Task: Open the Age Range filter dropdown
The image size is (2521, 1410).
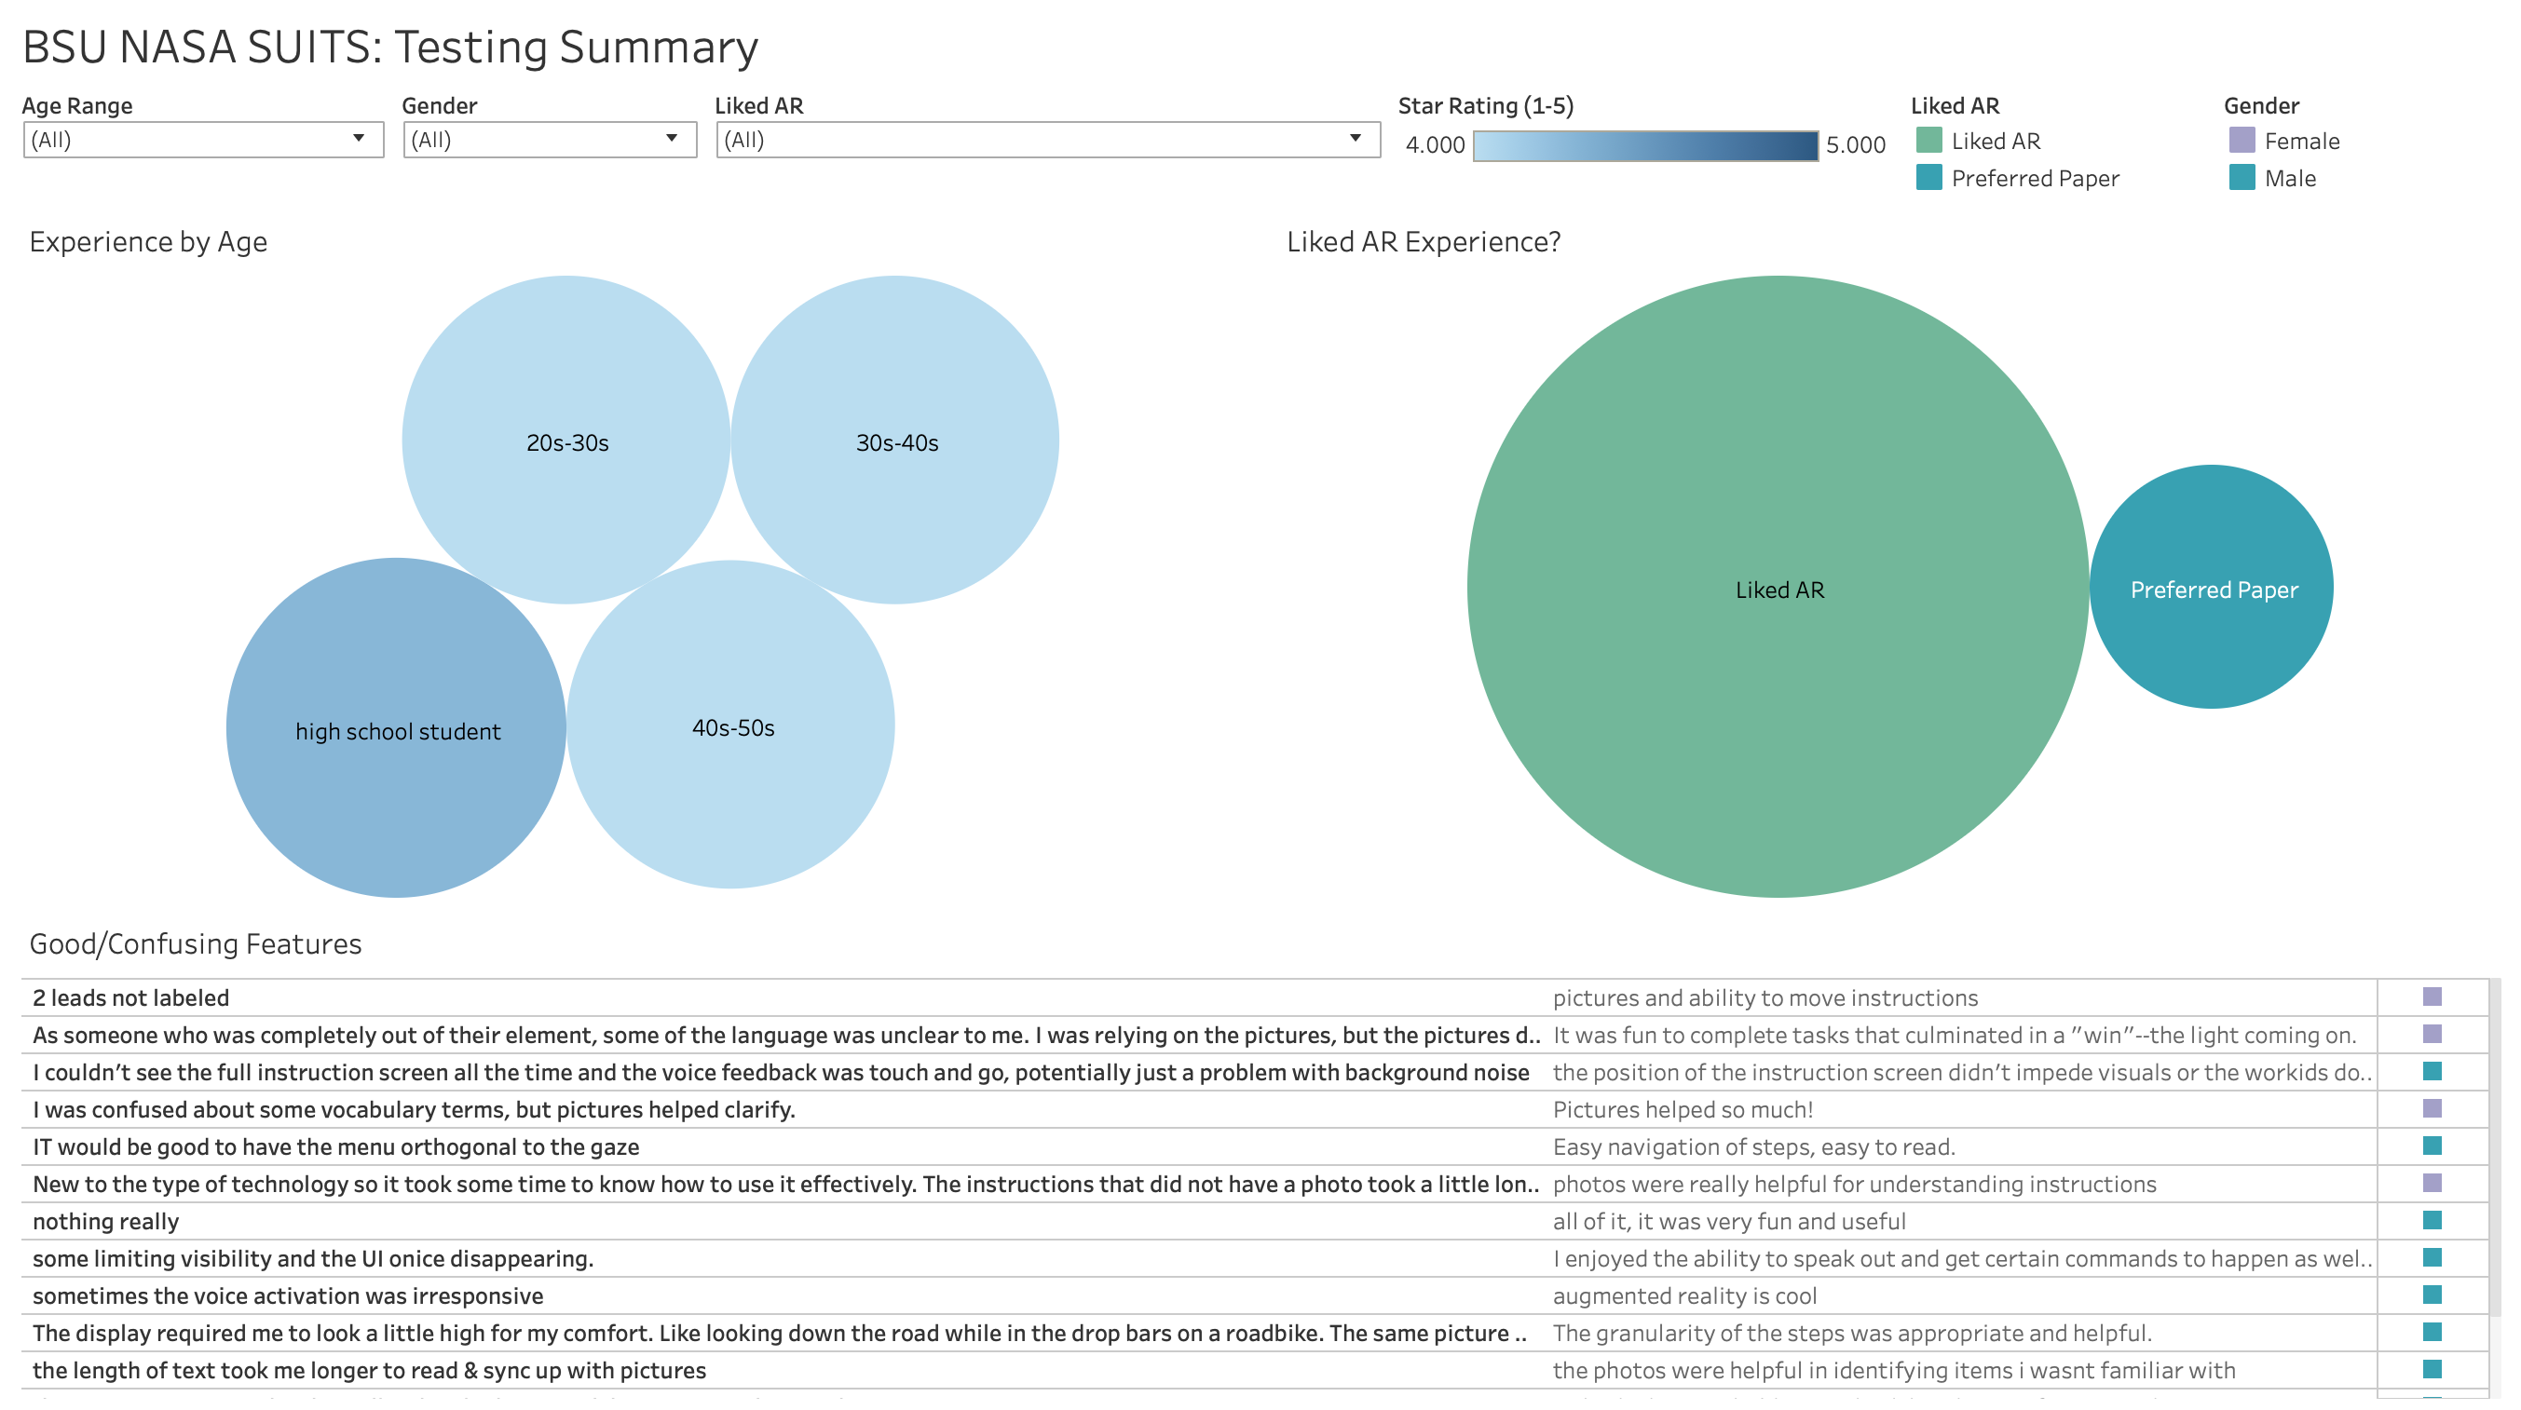Action: [x=203, y=140]
